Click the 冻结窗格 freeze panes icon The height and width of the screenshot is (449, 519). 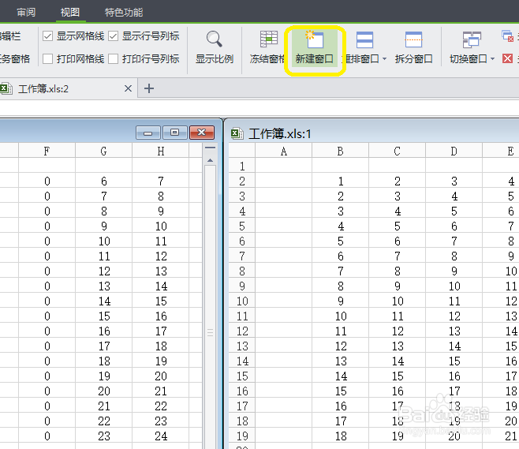pos(268,39)
